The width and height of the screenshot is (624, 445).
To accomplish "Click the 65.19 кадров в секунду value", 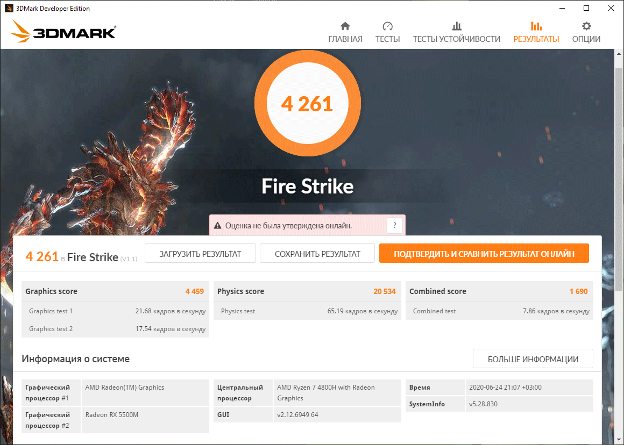I will (363, 311).
